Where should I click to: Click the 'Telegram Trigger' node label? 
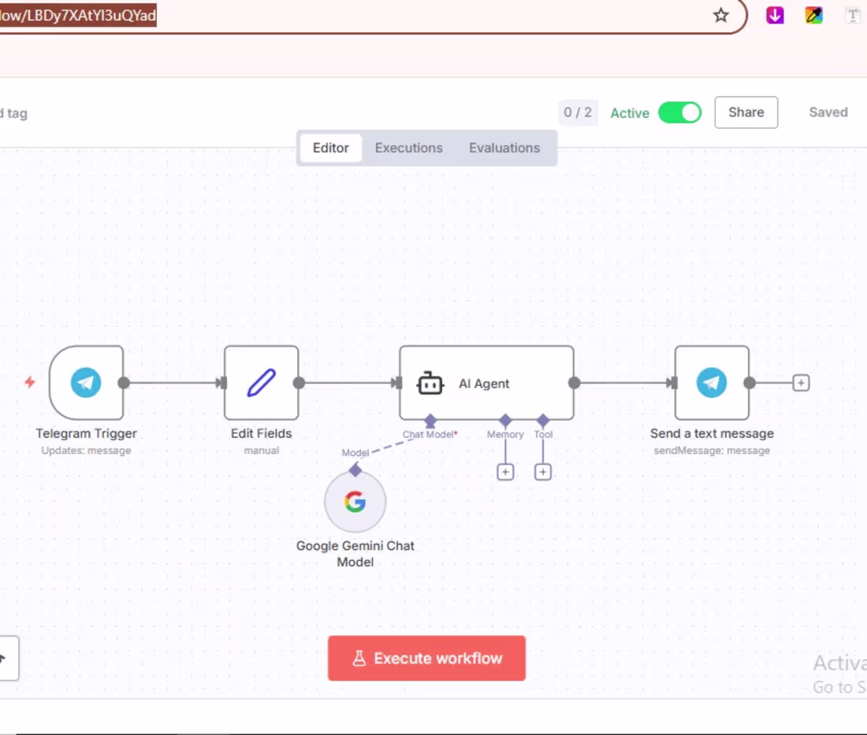coord(86,433)
